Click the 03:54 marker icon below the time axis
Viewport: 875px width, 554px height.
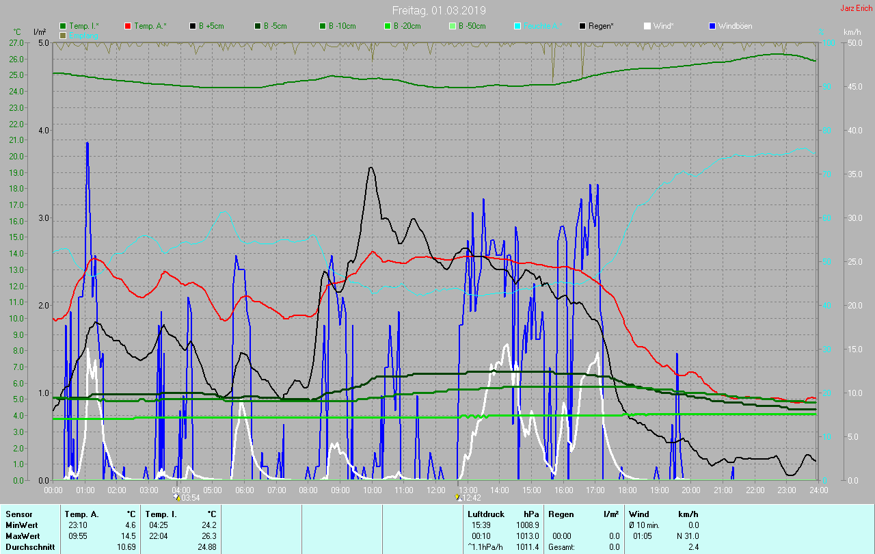coord(177,497)
